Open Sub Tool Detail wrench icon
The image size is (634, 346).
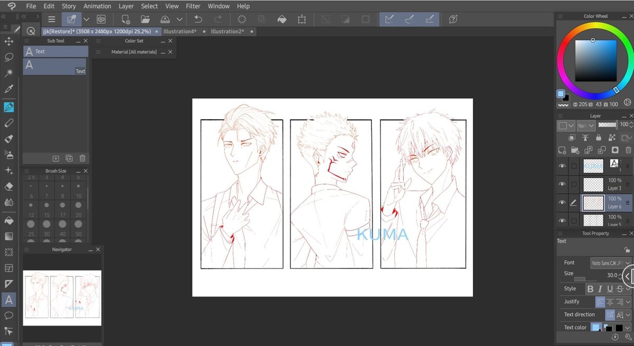[x=627, y=337]
